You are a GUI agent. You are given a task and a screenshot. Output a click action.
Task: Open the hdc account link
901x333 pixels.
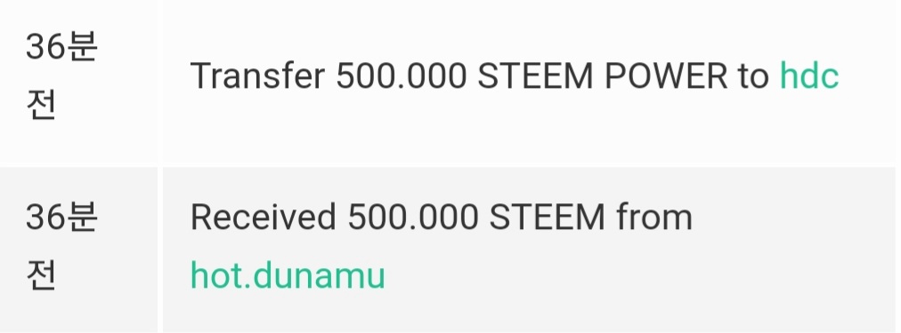(809, 75)
